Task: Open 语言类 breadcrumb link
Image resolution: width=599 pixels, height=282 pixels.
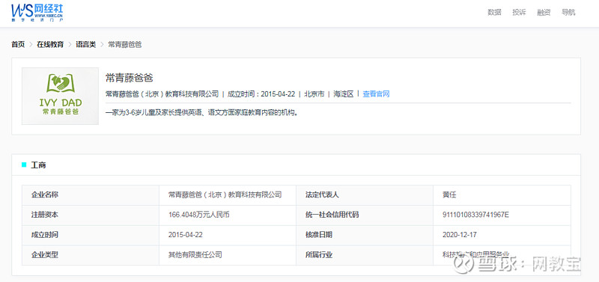Action: click(85, 45)
